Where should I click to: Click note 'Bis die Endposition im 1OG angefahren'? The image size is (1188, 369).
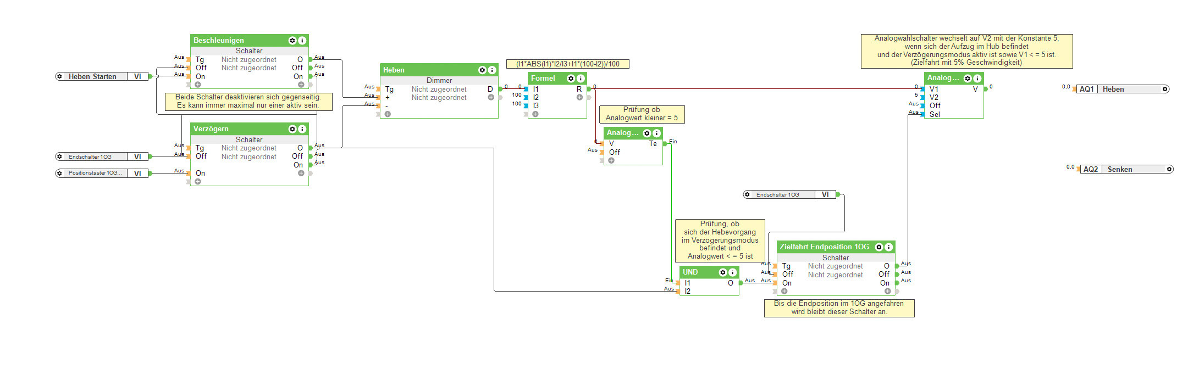pyautogui.click(x=839, y=307)
